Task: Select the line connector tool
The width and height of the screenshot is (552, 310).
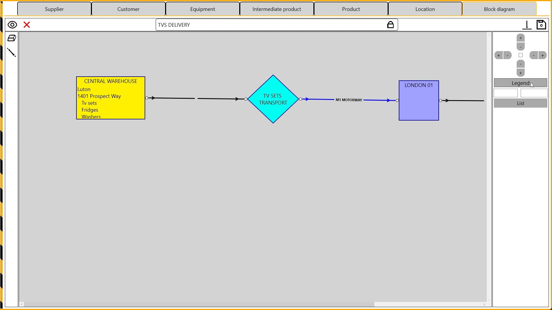Action: [11, 52]
